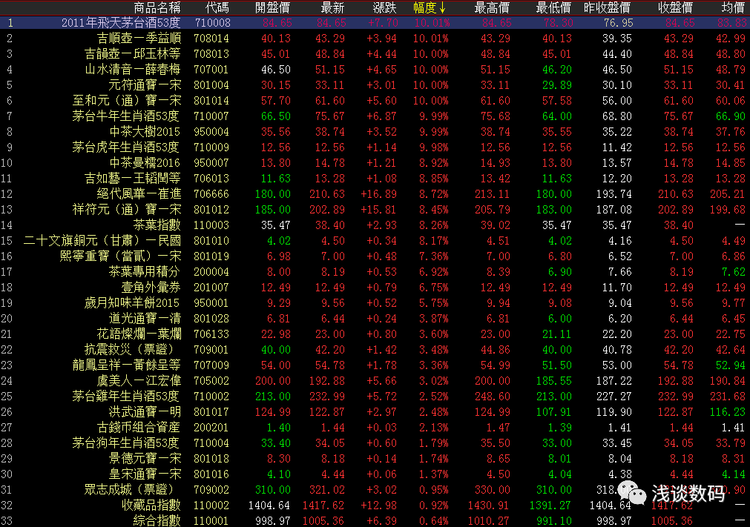
Task: Select row 花語燦爛一葉爛
Action: coord(375,334)
